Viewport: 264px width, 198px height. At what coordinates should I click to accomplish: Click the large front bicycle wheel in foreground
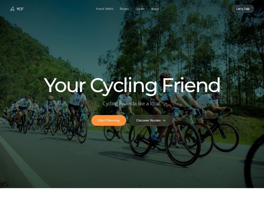183,143
